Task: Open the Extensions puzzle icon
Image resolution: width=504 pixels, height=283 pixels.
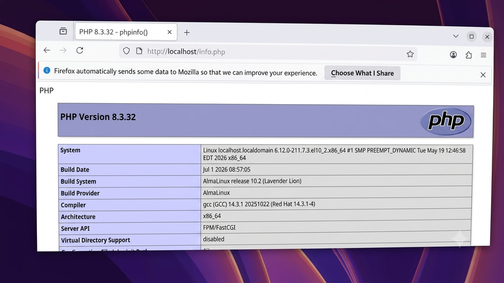Action: tap(469, 55)
